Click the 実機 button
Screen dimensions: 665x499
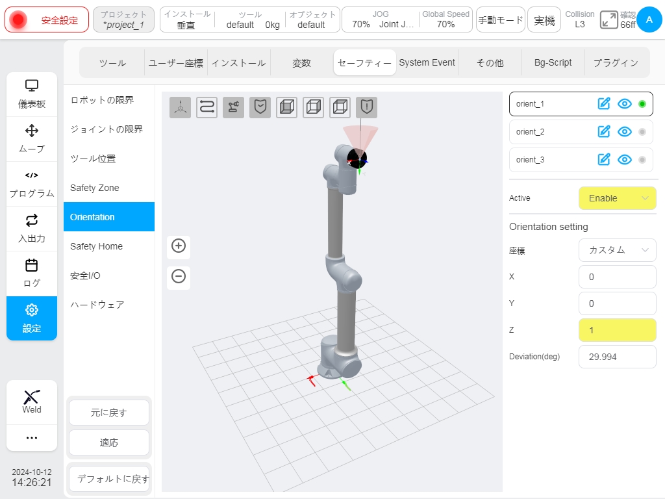(544, 19)
